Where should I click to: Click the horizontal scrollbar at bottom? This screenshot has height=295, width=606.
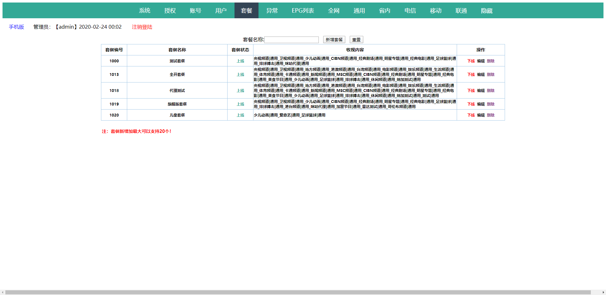pos(298,292)
